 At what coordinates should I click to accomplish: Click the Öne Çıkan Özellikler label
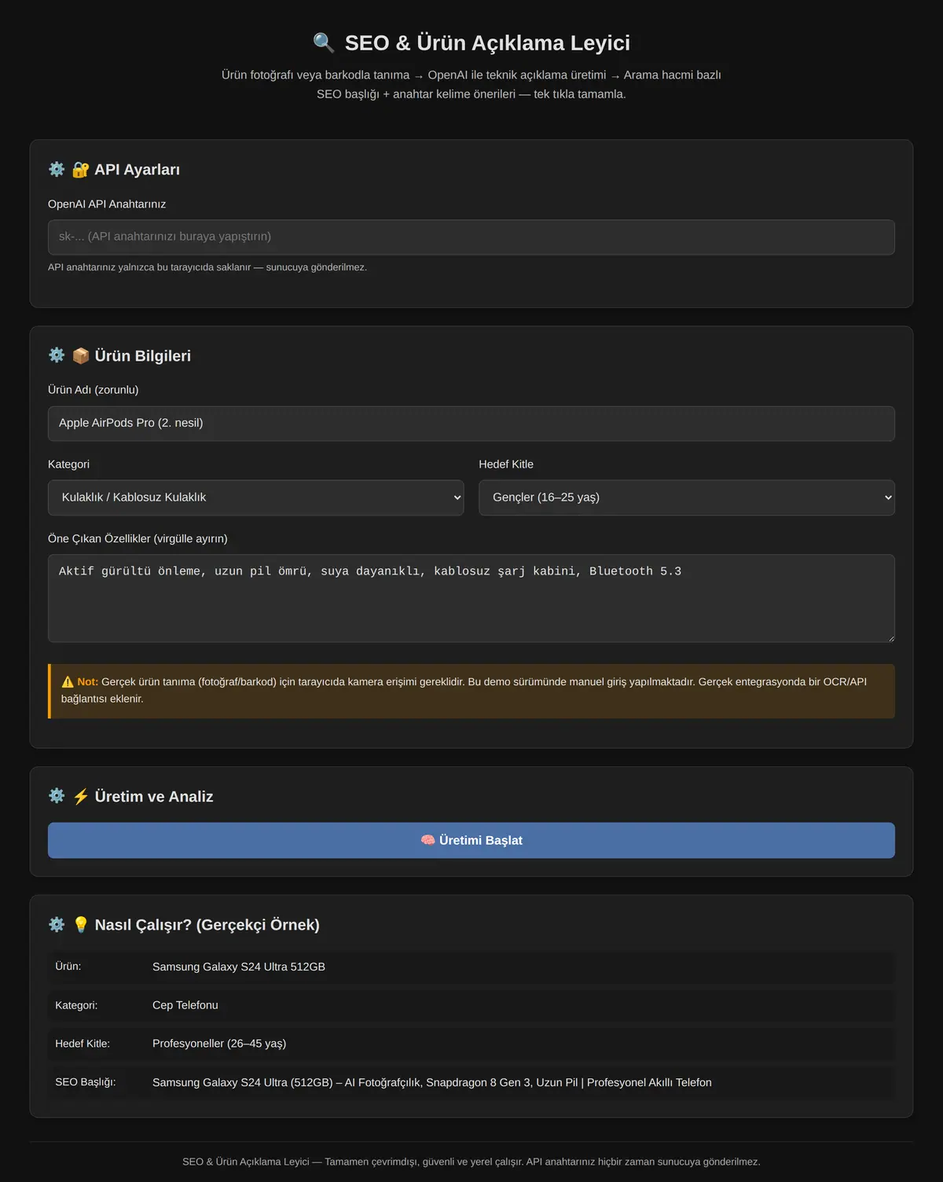point(138,538)
